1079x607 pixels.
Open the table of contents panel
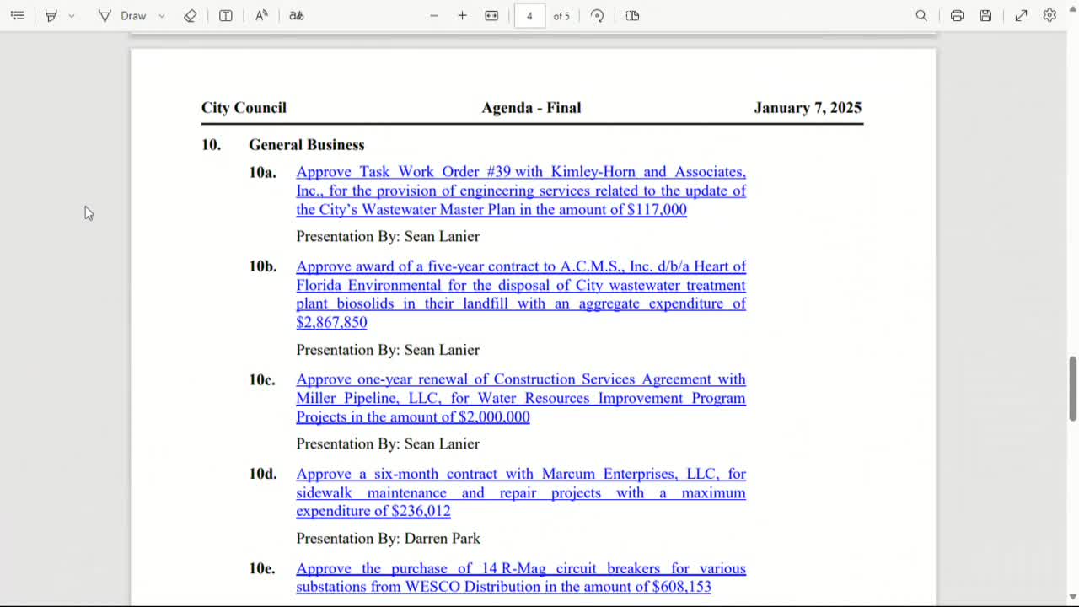[17, 15]
